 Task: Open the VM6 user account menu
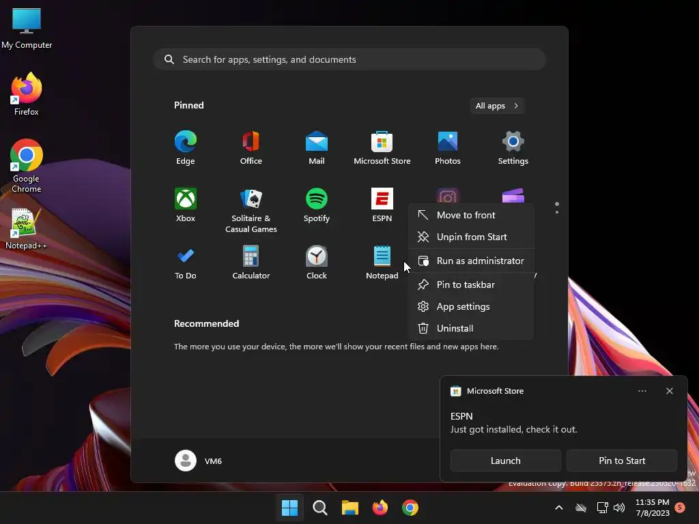(199, 461)
